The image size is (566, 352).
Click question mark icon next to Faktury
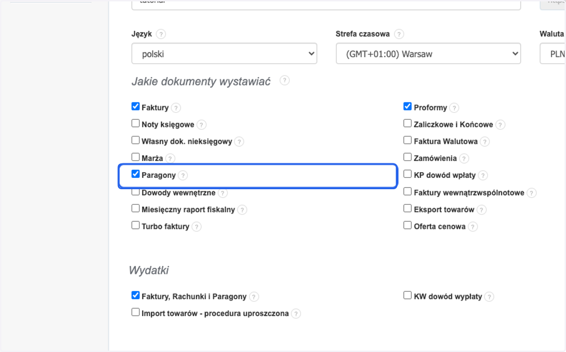(x=175, y=108)
